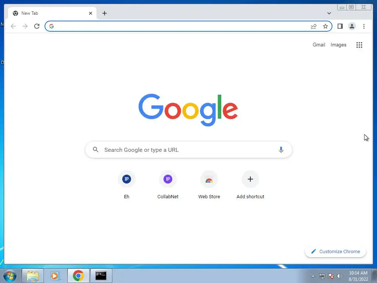Viewport: 377px width, 283px height.
Task: Open Windows Explorer from taskbar
Action: [x=33, y=276]
